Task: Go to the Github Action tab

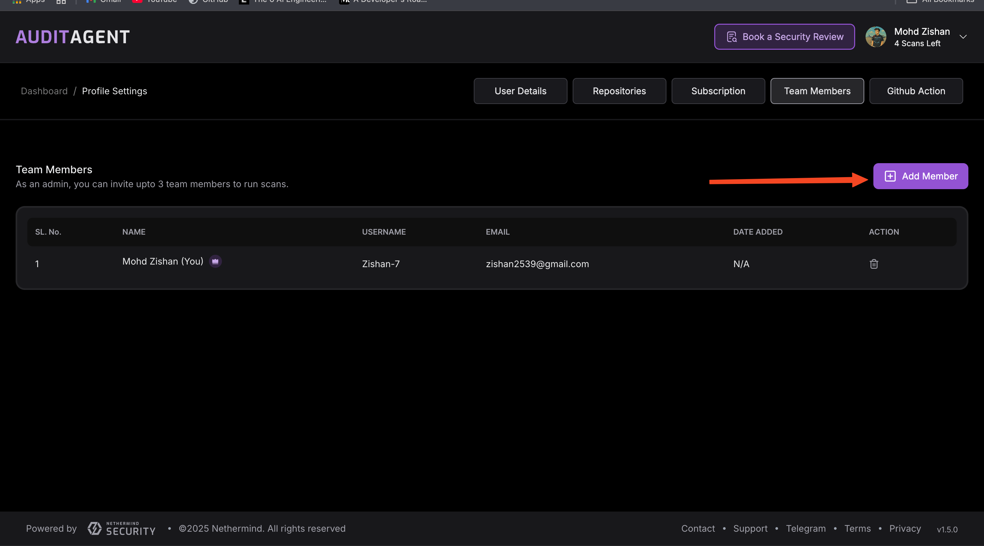Action: [916, 91]
